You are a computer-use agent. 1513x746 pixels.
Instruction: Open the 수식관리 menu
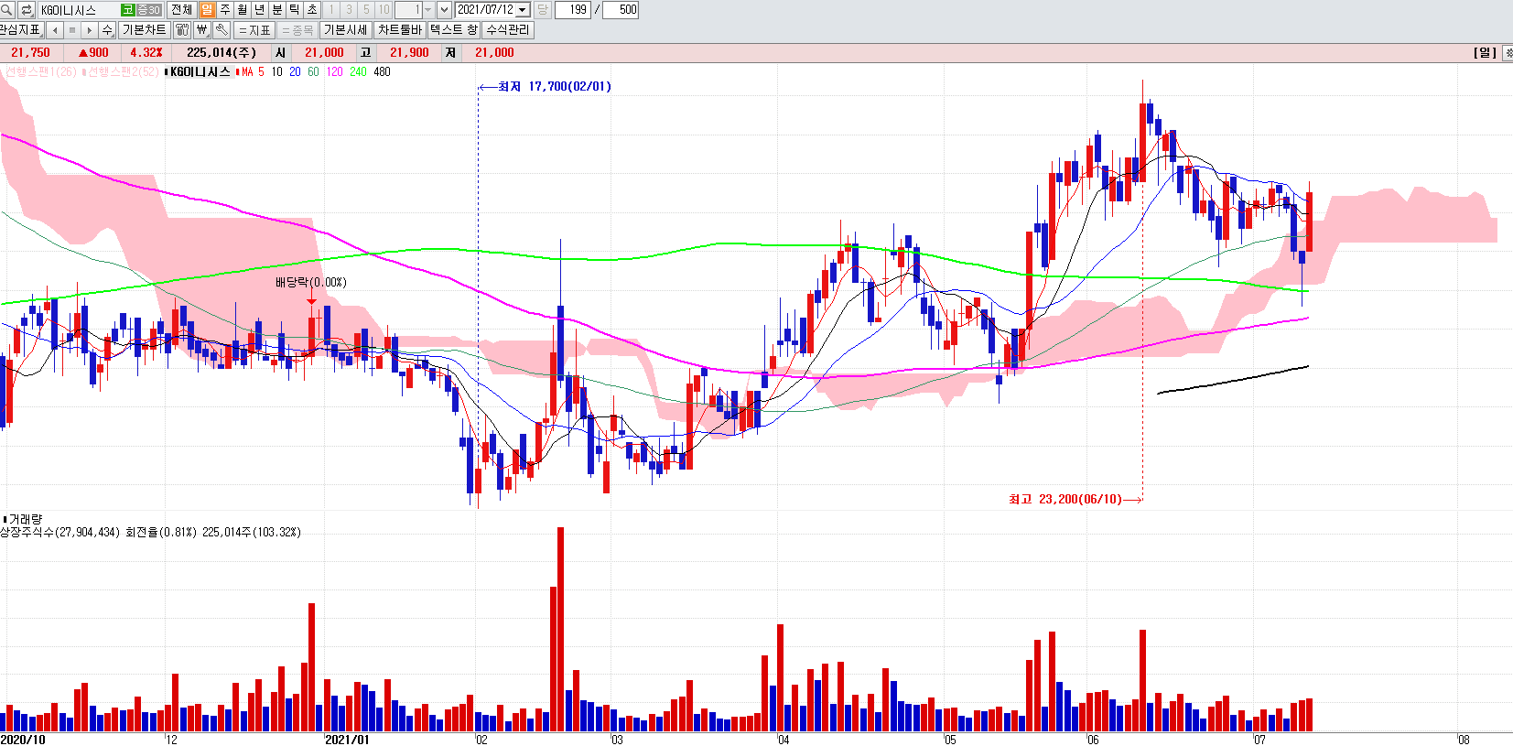(x=507, y=30)
